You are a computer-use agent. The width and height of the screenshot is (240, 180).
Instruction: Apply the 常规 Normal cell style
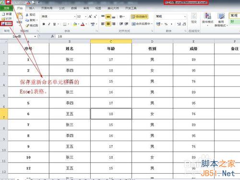234,15
